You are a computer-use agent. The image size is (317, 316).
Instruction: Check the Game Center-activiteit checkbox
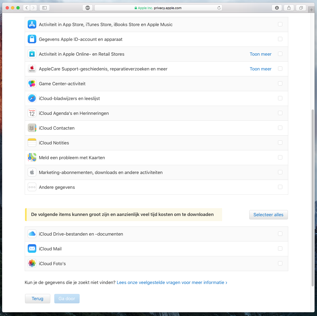tap(280, 83)
